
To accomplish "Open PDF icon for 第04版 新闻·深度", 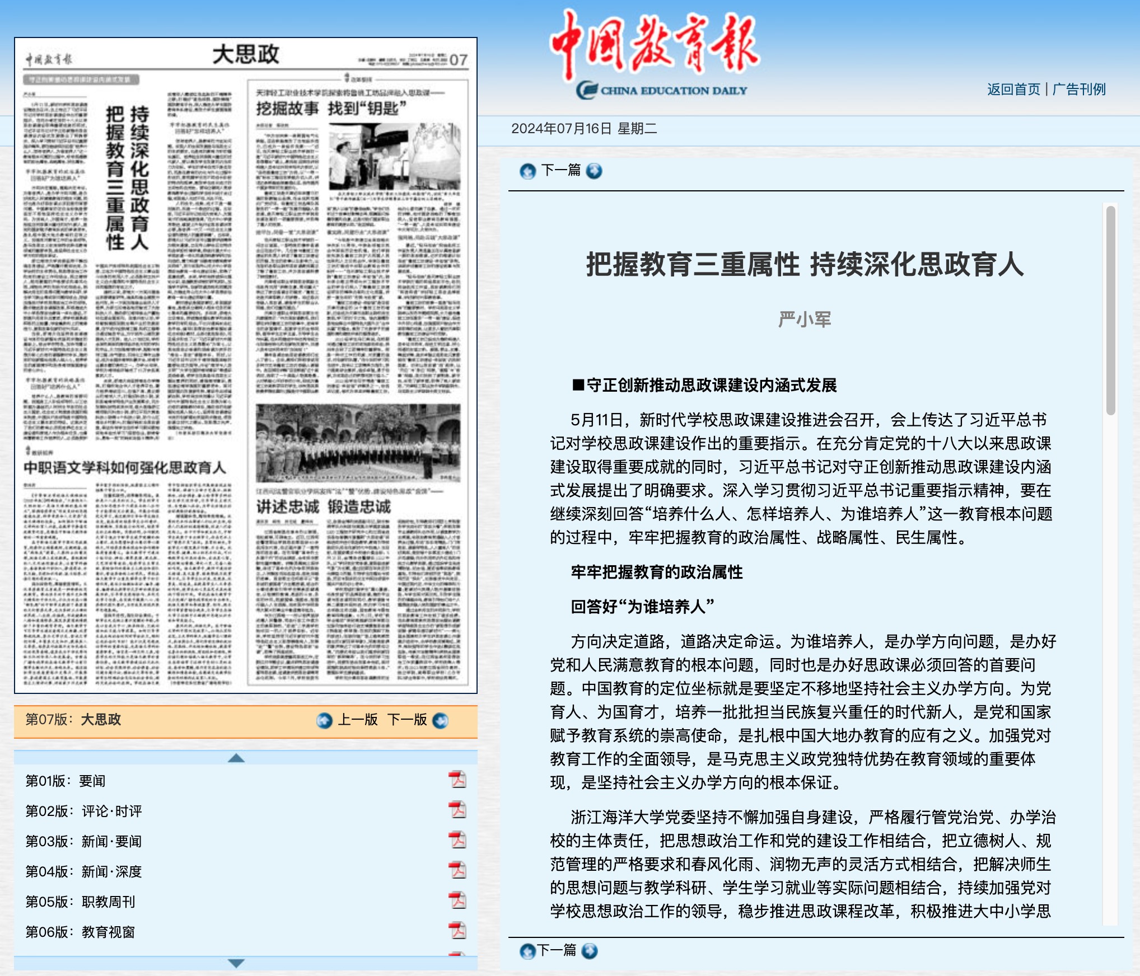I will coord(457,870).
